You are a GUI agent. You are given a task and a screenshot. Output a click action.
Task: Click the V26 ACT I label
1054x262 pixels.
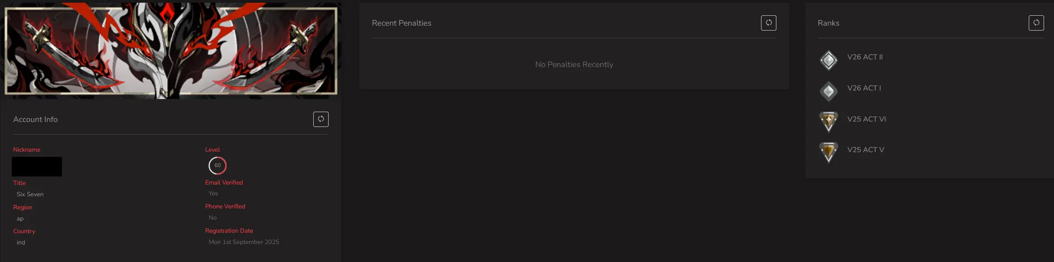click(x=864, y=88)
